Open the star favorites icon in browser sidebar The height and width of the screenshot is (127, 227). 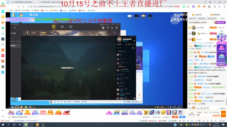3,17
